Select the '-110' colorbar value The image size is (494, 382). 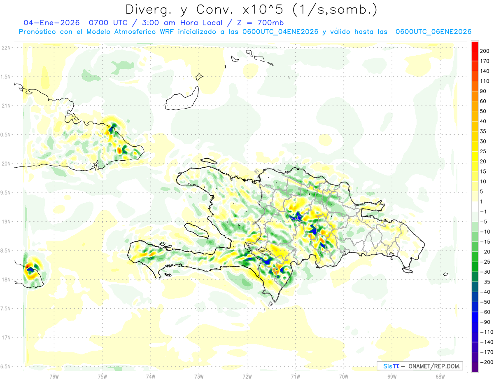coord(486,332)
